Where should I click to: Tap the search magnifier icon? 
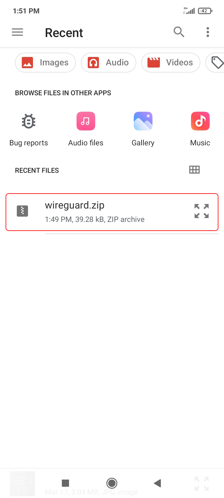click(x=179, y=32)
